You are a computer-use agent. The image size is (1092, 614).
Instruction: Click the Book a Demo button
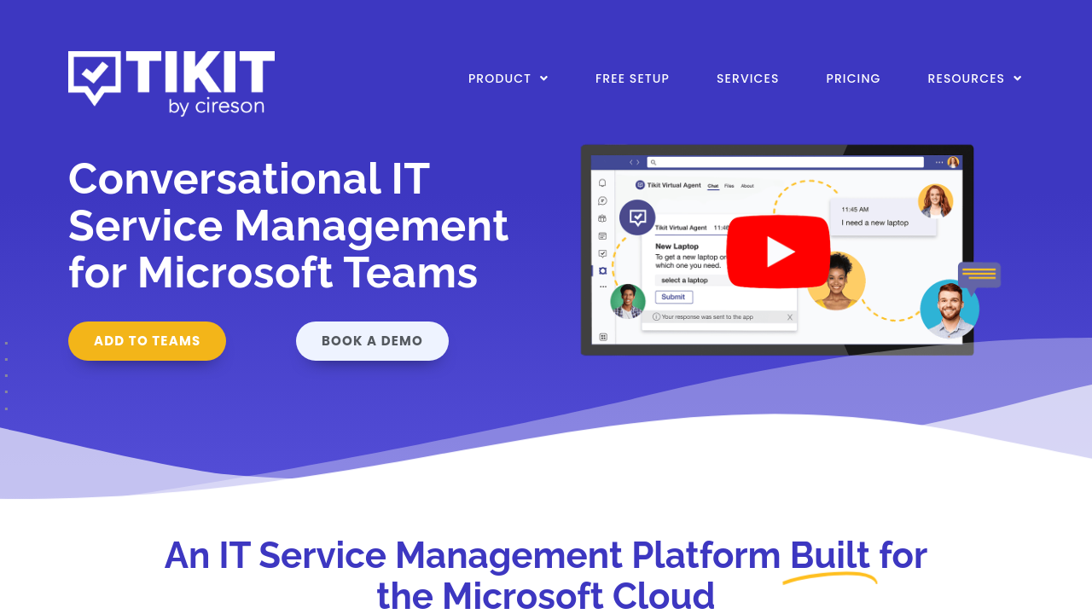(x=372, y=341)
